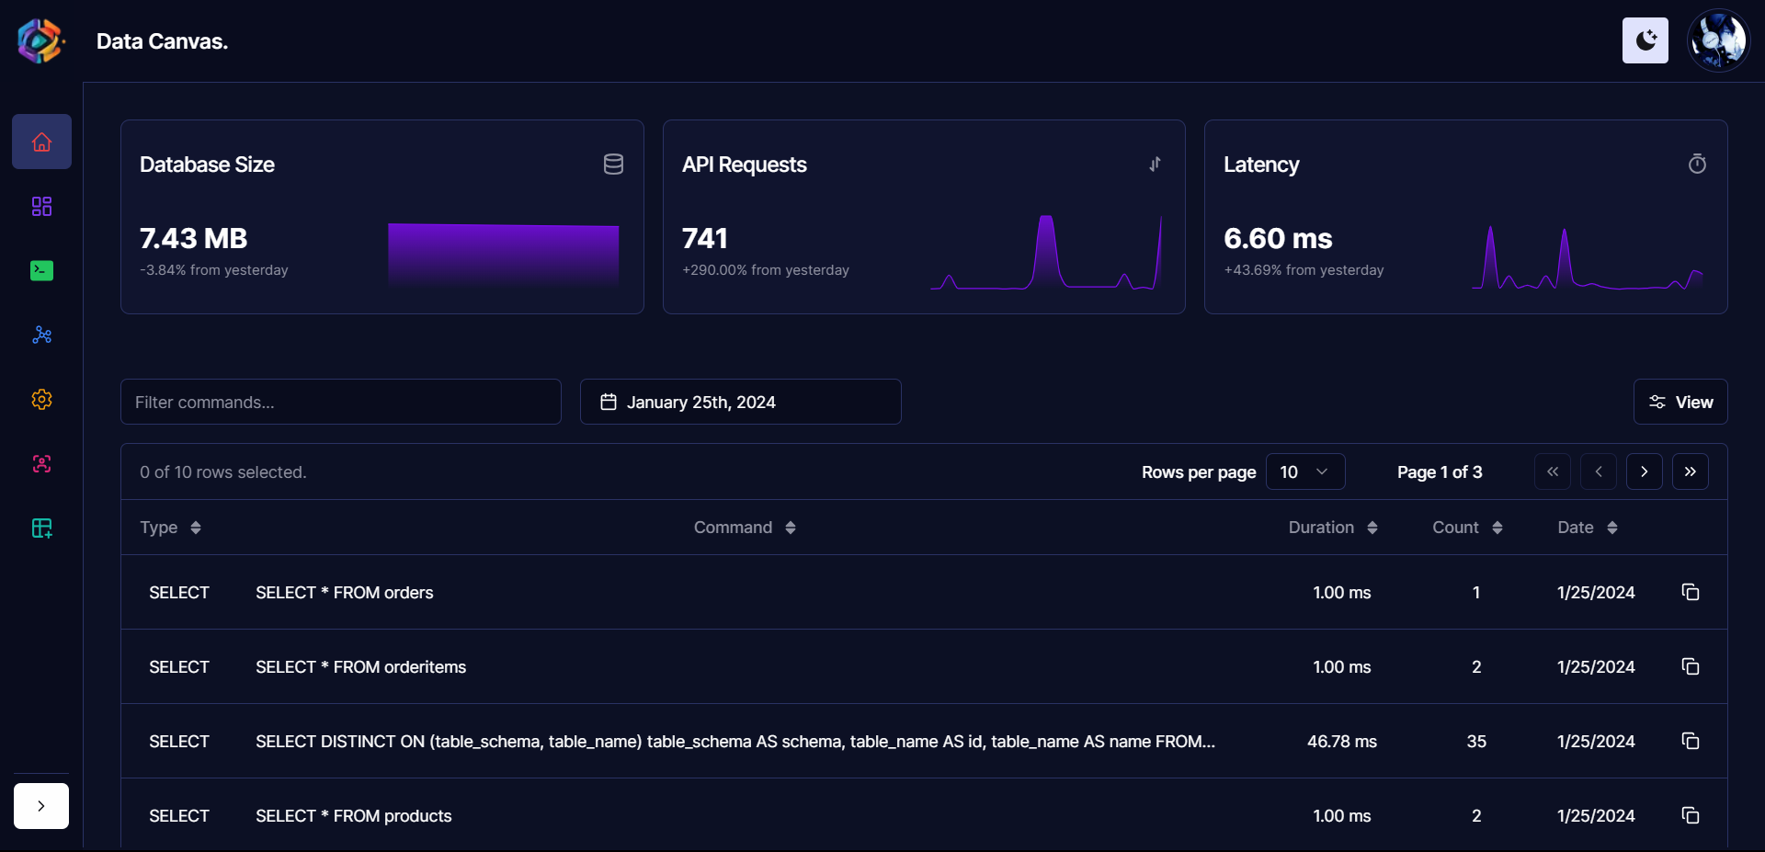Open the Home sidebar icon
The width and height of the screenshot is (1765, 852).
tap(41, 142)
